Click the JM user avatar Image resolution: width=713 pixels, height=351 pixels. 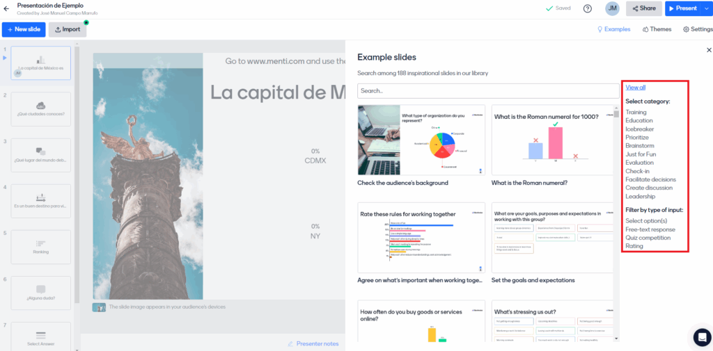coord(612,8)
